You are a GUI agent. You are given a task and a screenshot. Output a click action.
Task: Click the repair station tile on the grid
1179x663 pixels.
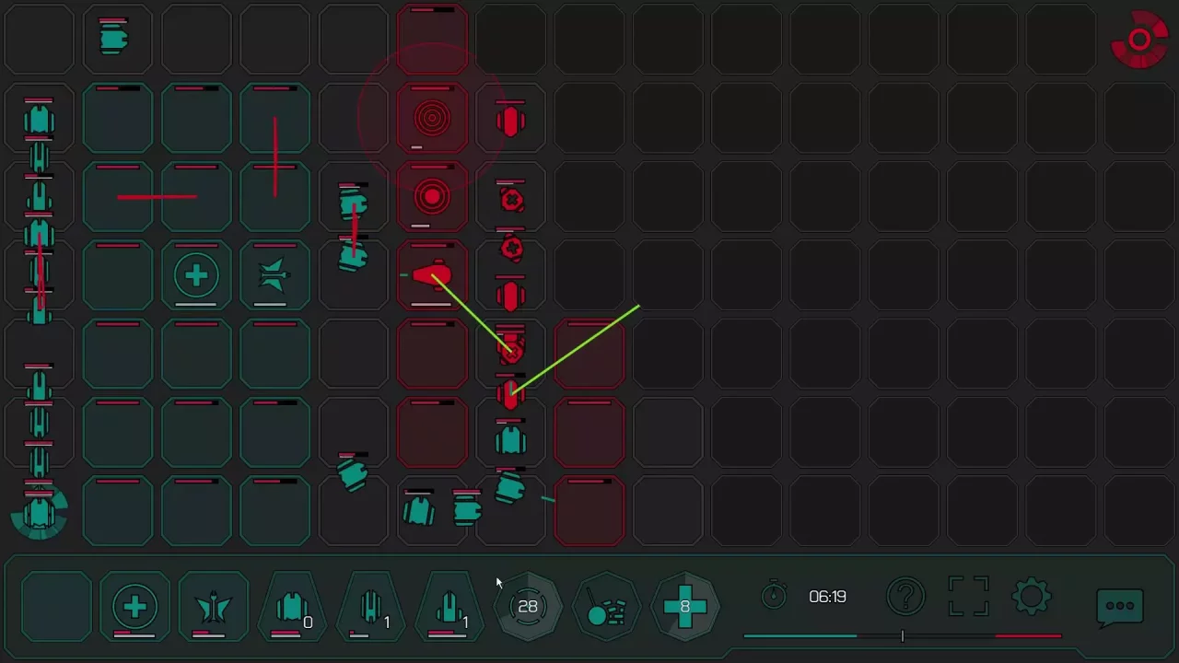196,275
